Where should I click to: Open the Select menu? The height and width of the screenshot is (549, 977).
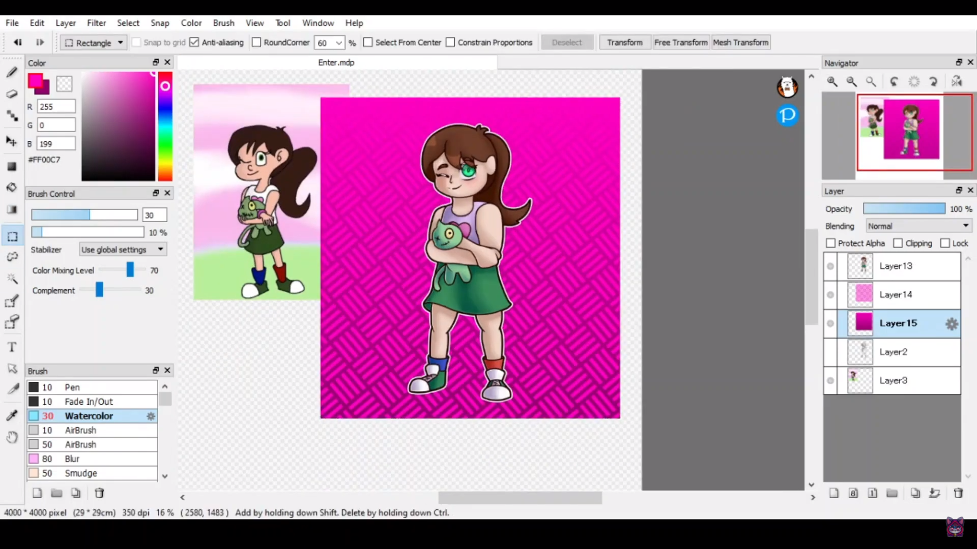(x=128, y=23)
